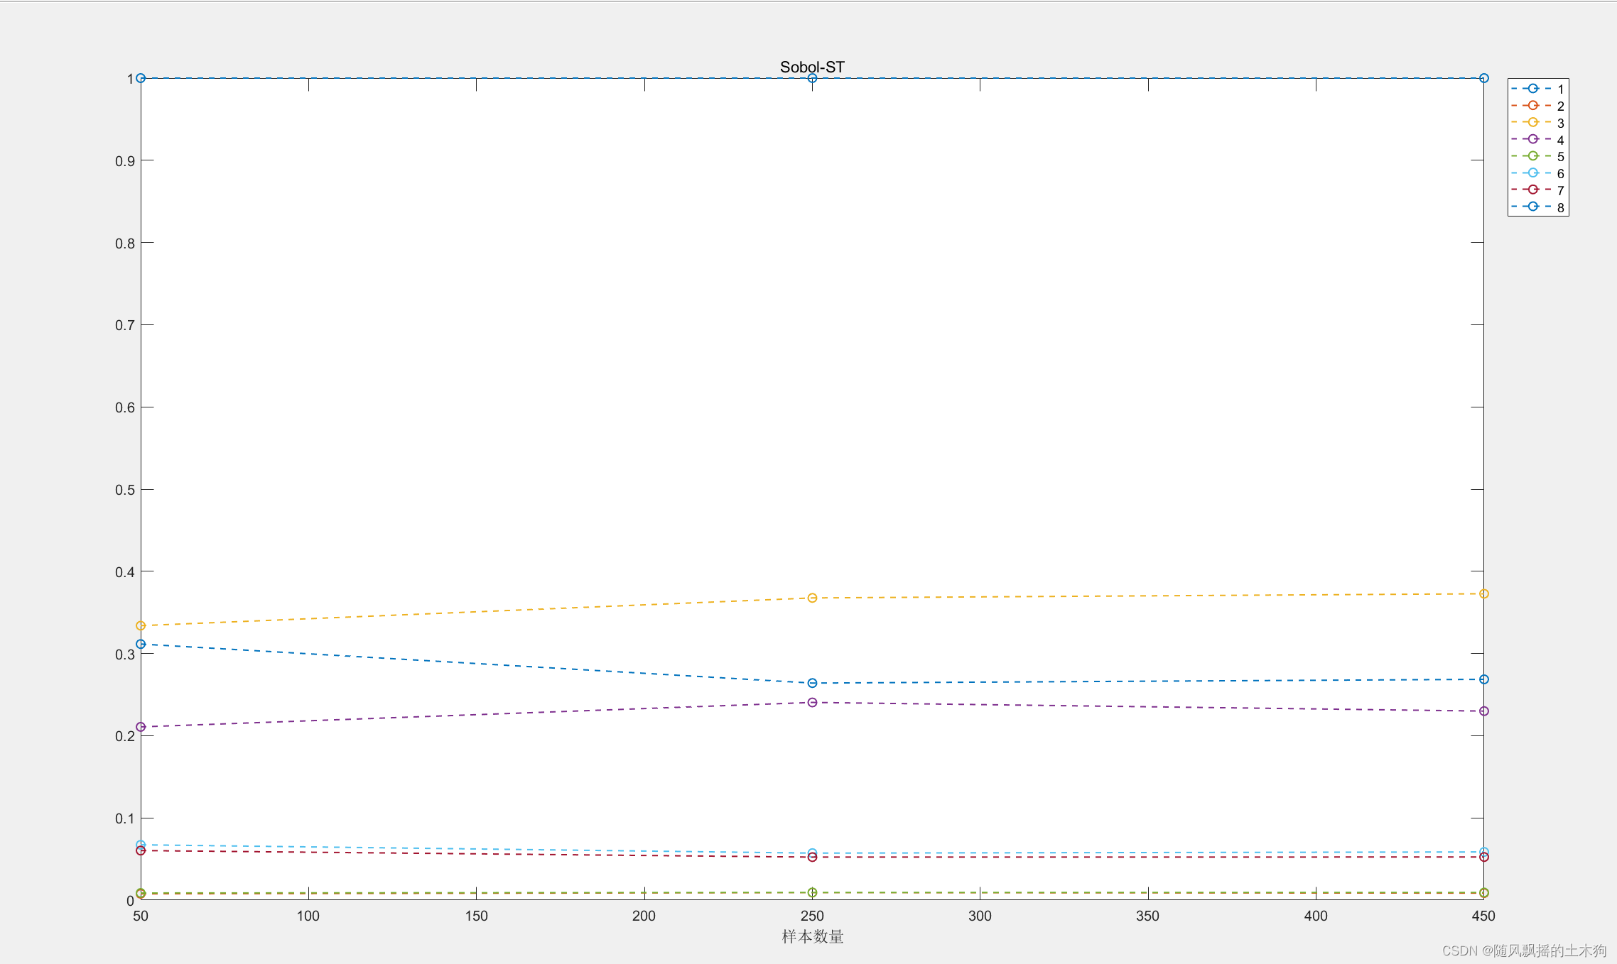Click the green series marker at 250
The height and width of the screenshot is (964, 1617).
coord(812,892)
